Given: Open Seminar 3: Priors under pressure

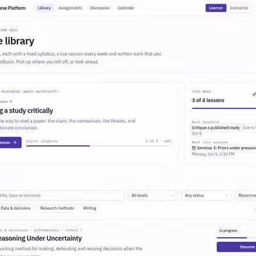Looking at the screenshot, I should point(227,148).
